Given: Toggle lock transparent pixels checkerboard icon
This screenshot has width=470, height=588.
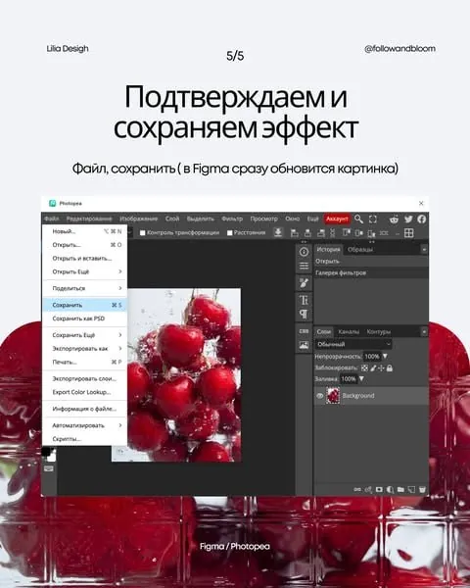Looking at the screenshot, I should (x=364, y=367).
